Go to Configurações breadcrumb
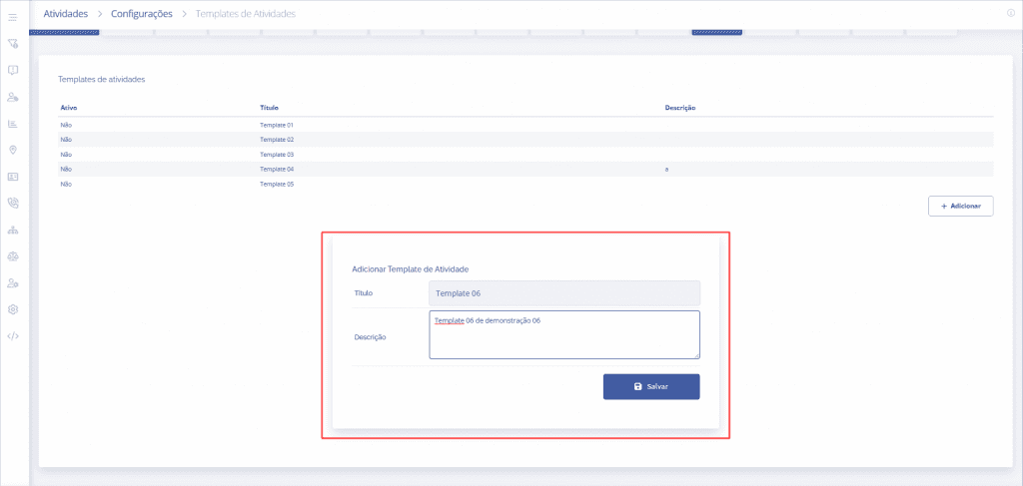 coord(142,14)
